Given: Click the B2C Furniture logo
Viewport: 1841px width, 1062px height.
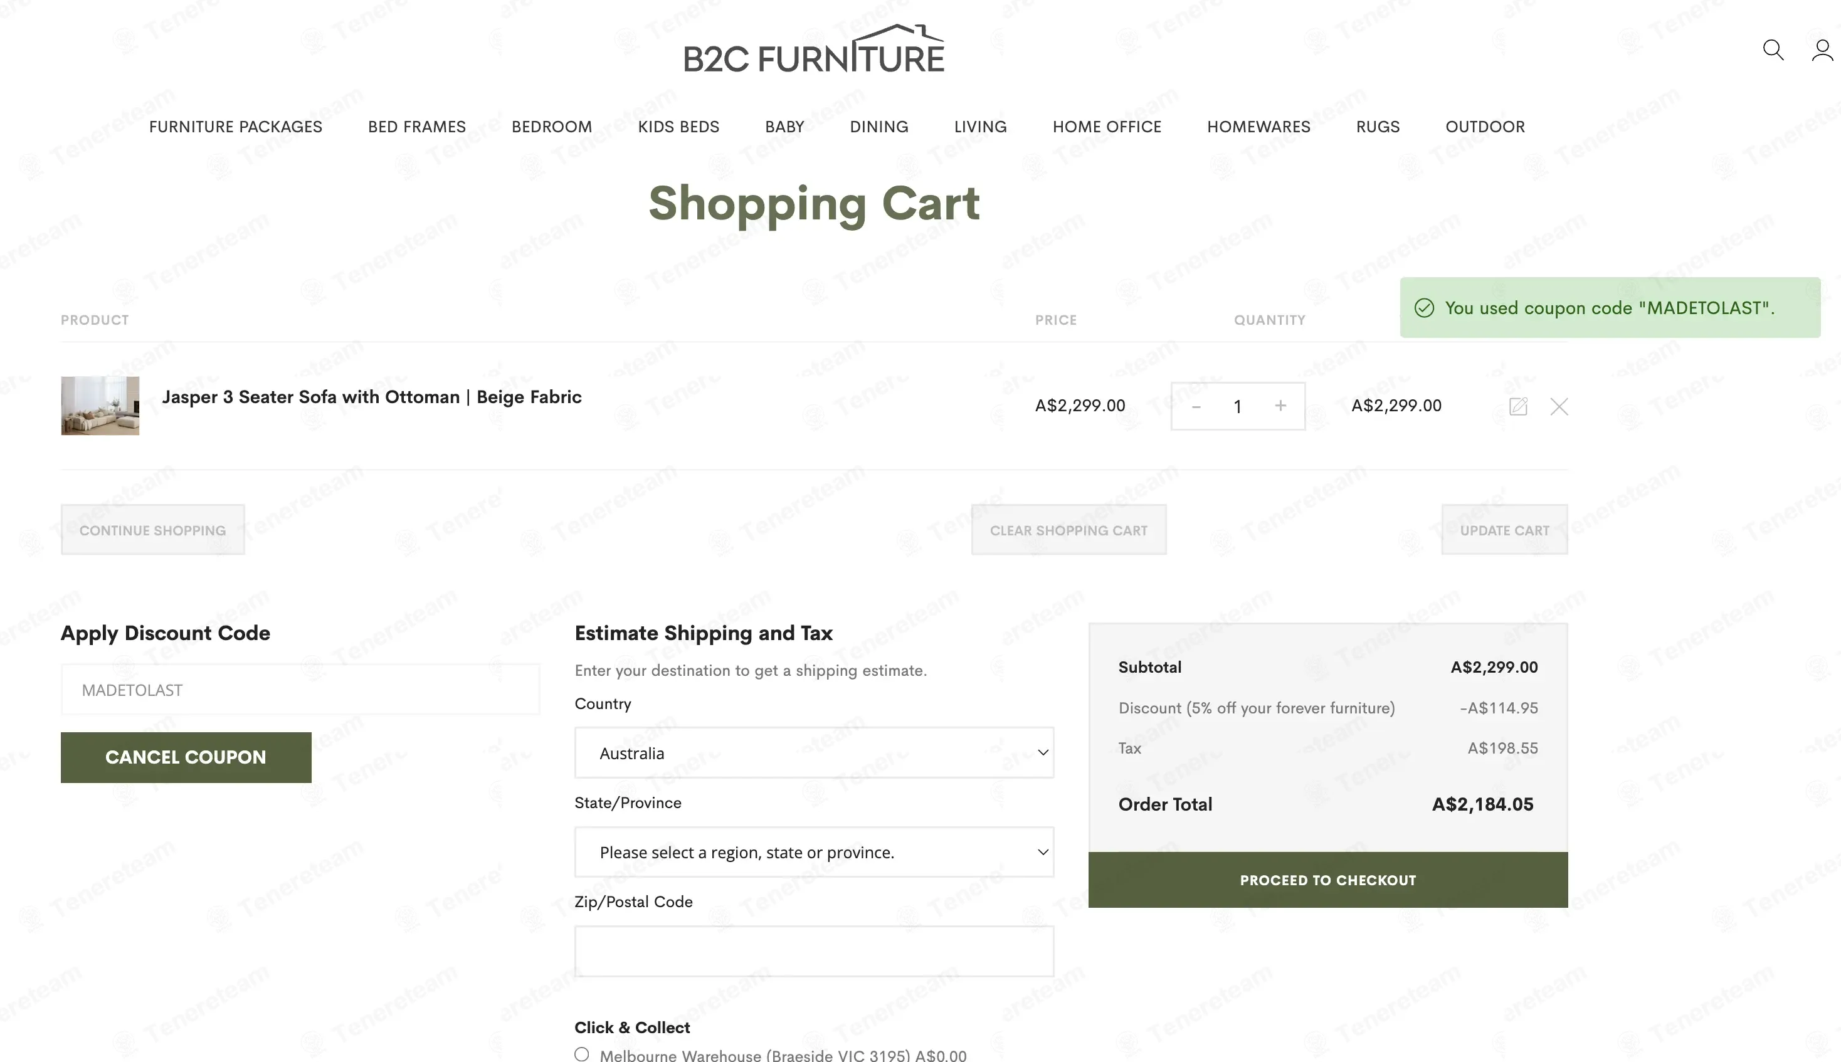Looking at the screenshot, I should point(814,48).
